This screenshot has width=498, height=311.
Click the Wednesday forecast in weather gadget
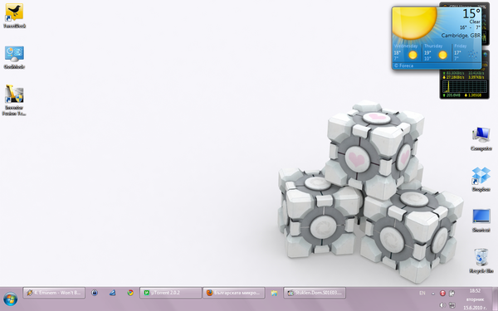click(x=407, y=52)
